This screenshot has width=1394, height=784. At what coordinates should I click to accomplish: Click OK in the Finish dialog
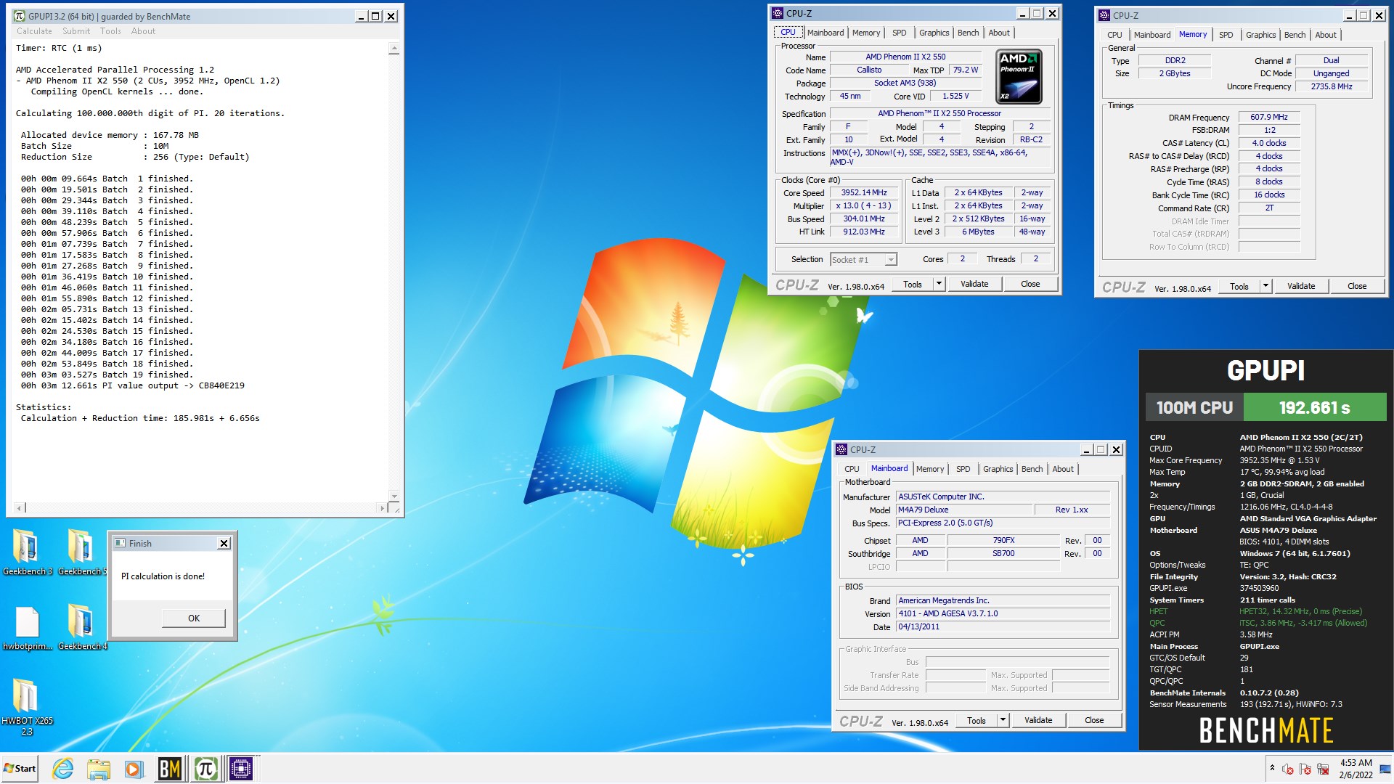(193, 618)
